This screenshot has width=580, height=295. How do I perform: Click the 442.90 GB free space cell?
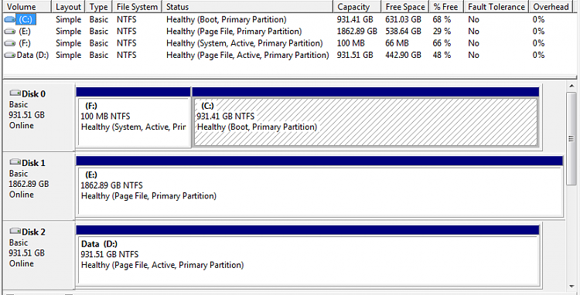coord(403,55)
